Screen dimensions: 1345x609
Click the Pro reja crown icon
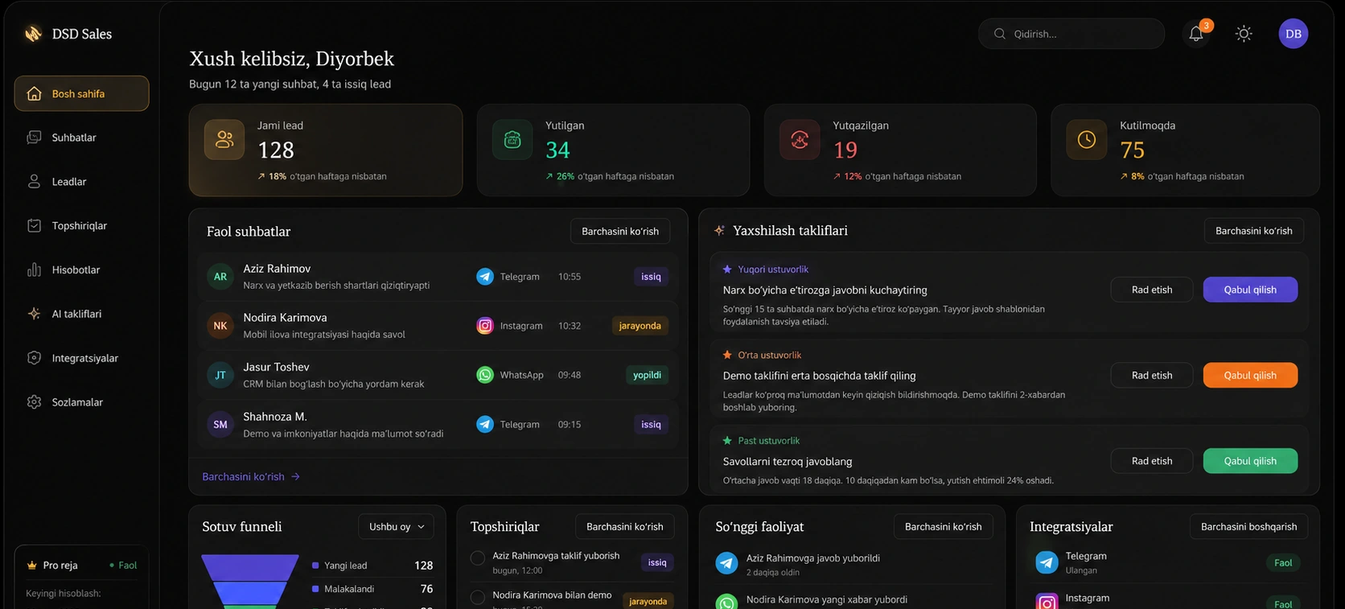pos(32,565)
